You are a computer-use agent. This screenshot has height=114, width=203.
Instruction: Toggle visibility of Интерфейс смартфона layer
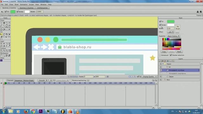pyautogui.click(x=161, y=73)
